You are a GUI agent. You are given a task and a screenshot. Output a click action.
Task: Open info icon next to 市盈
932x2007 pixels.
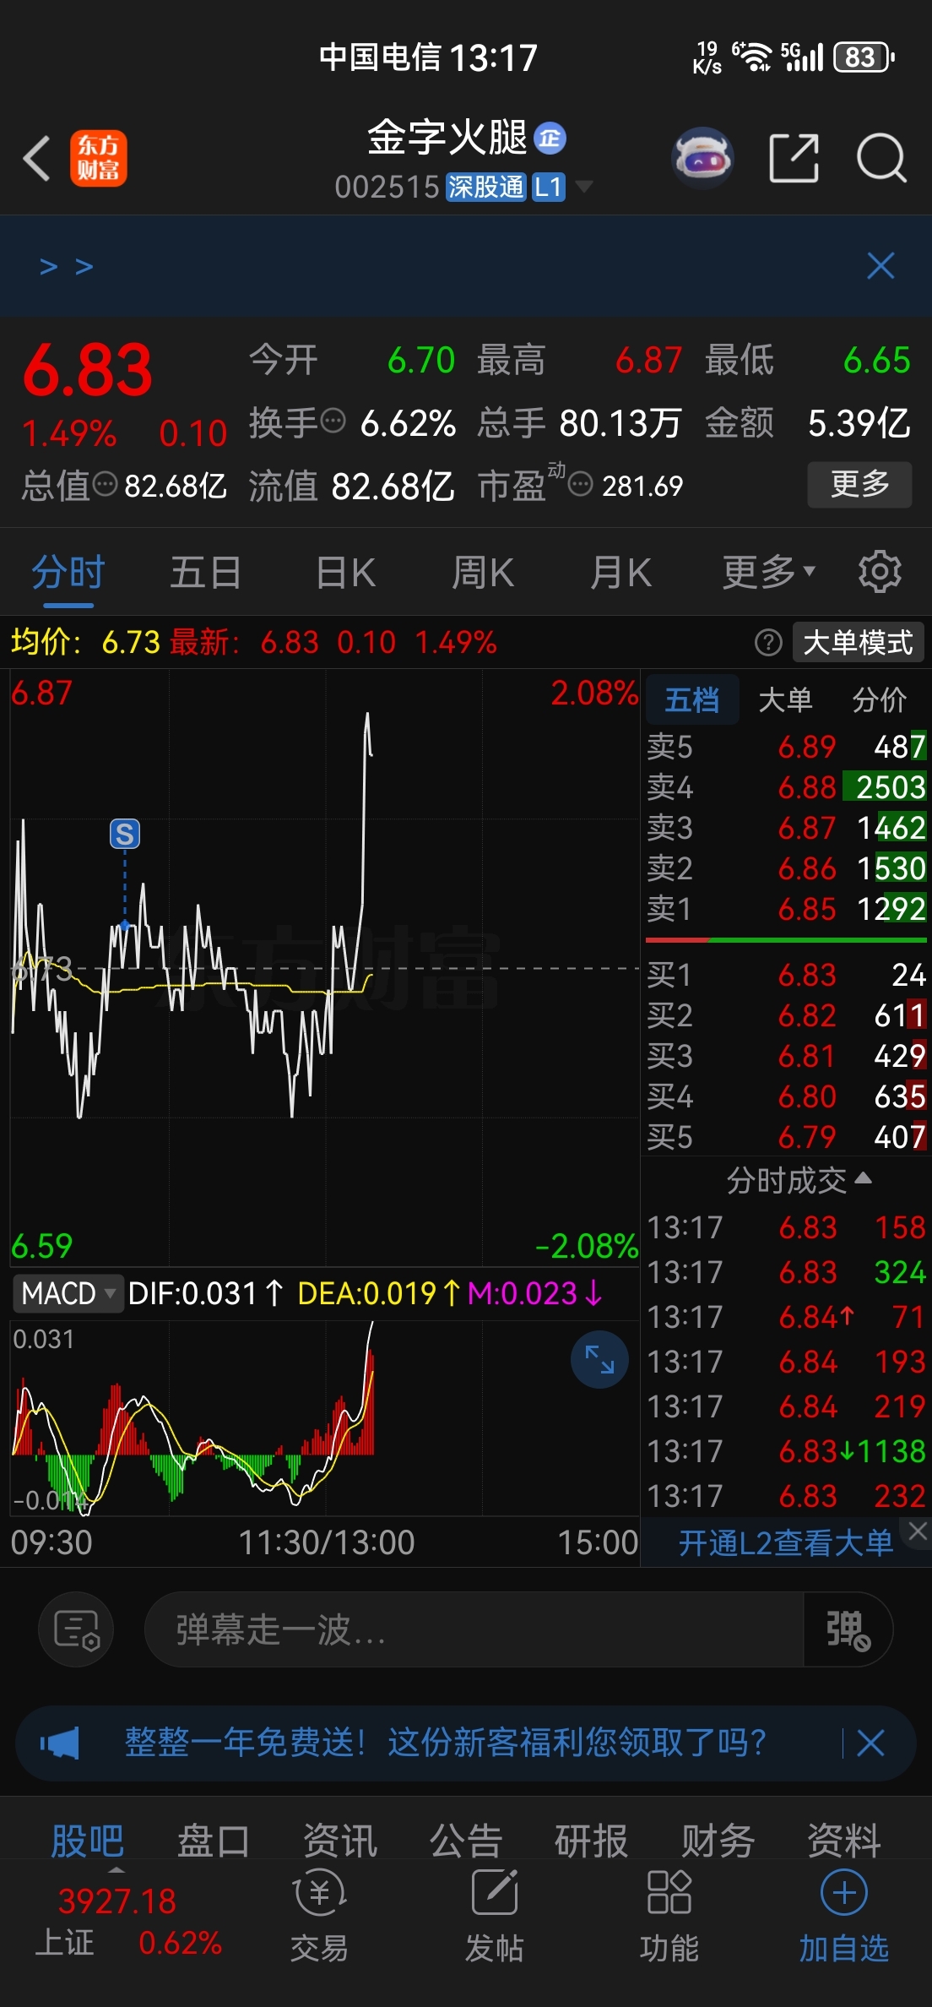point(581,485)
